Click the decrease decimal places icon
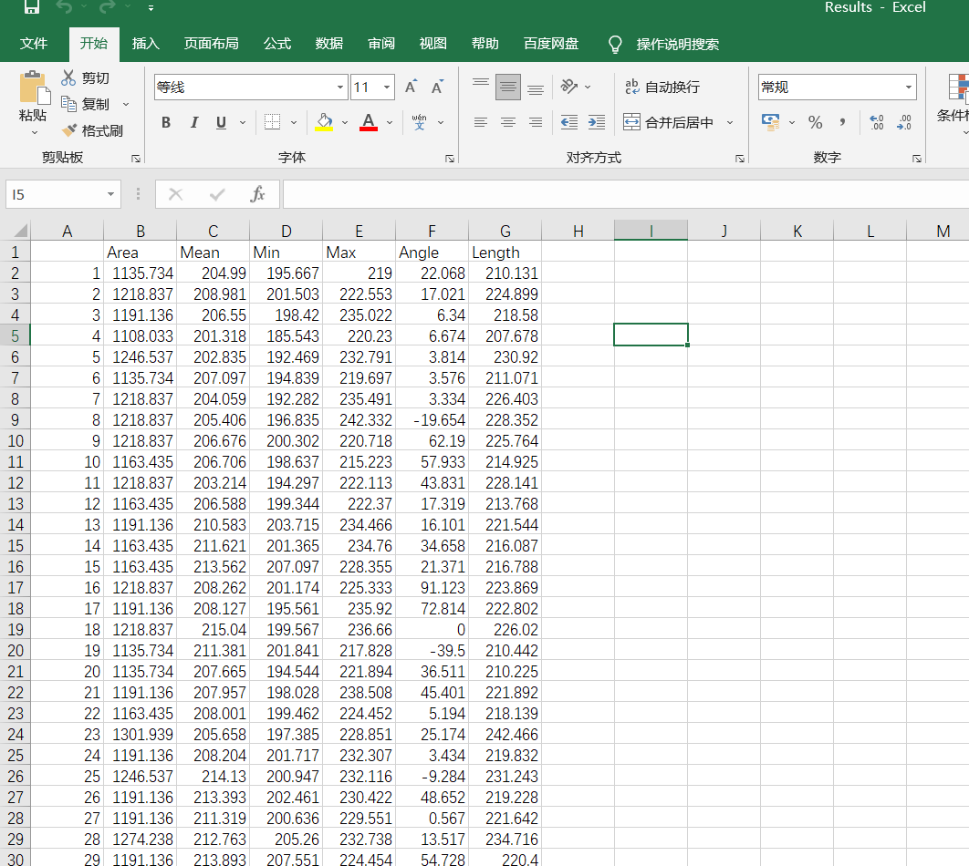This screenshot has height=866, width=969. point(903,122)
